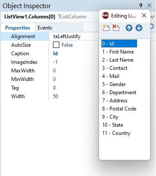Move selected column up with arrow icon

pyautogui.click(x=129, y=28)
